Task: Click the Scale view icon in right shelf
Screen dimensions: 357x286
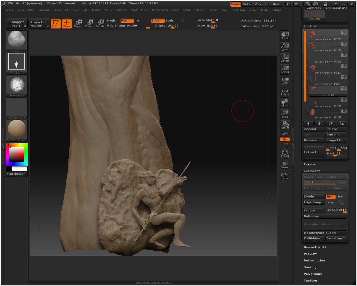Action: coord(285,114)
